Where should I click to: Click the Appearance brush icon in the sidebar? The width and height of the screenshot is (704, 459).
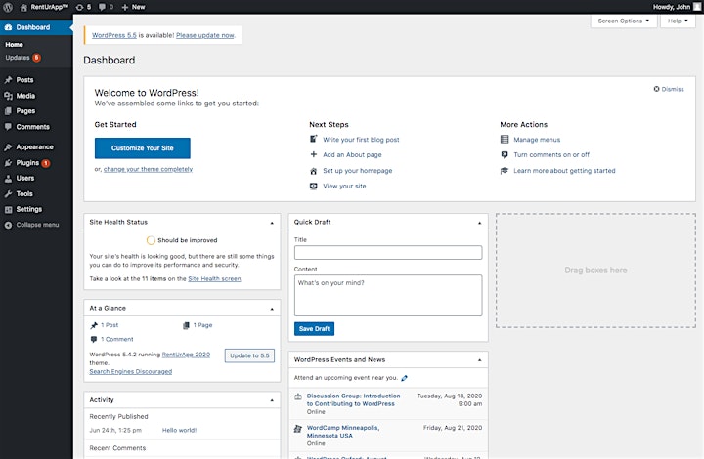8,147
